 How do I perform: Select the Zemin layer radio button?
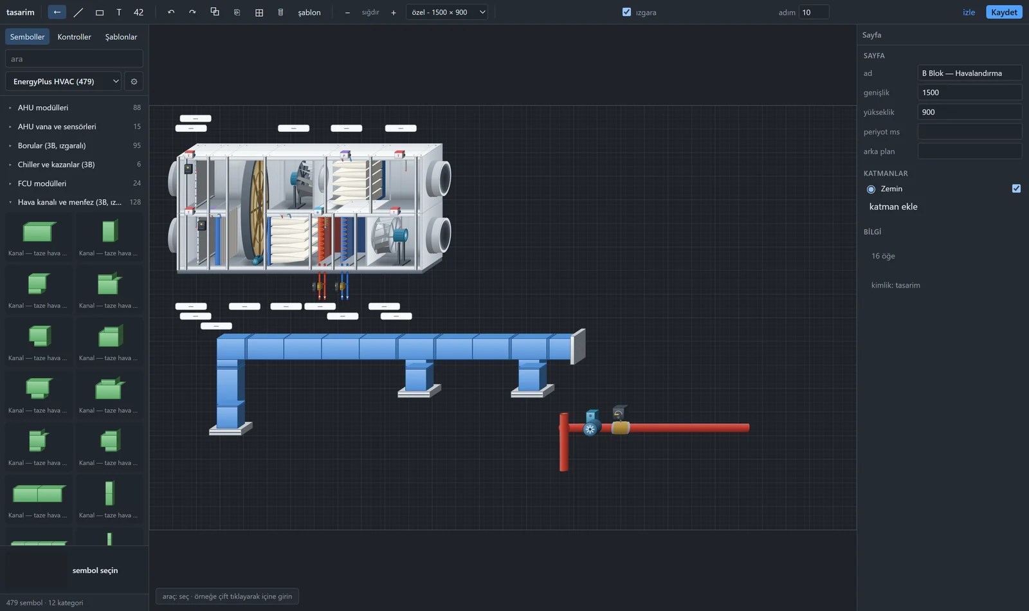pyautogui.click(x=871, y=189)
